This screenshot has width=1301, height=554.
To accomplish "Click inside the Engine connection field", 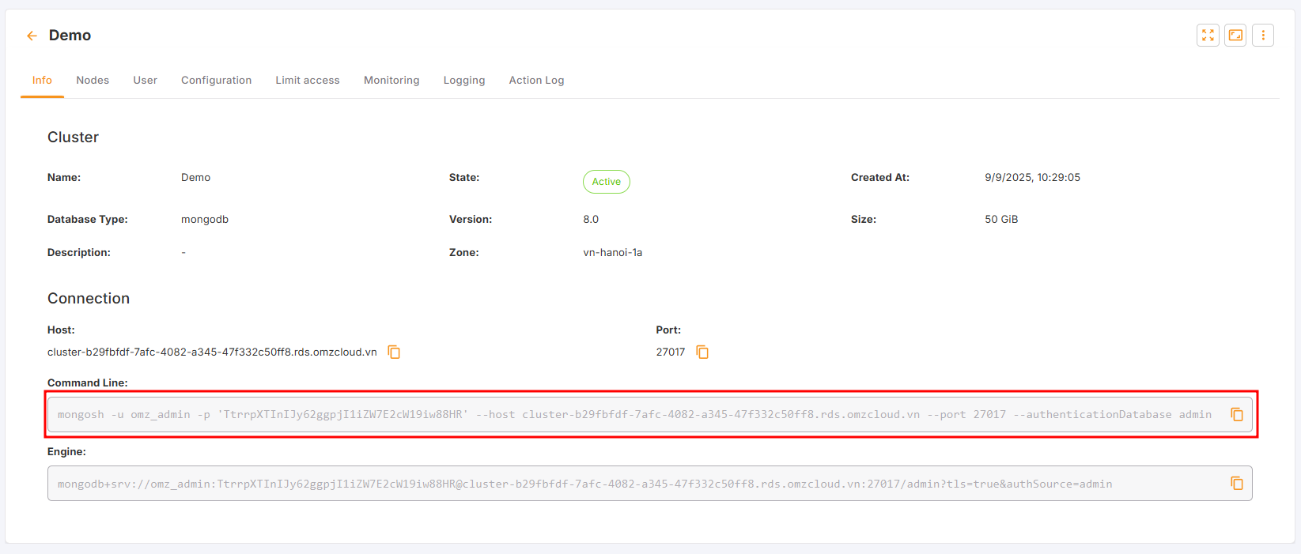I will 633,484.
